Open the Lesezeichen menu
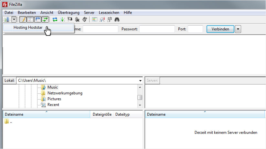Viewport: 266px width, 149px height. [109, 13]
